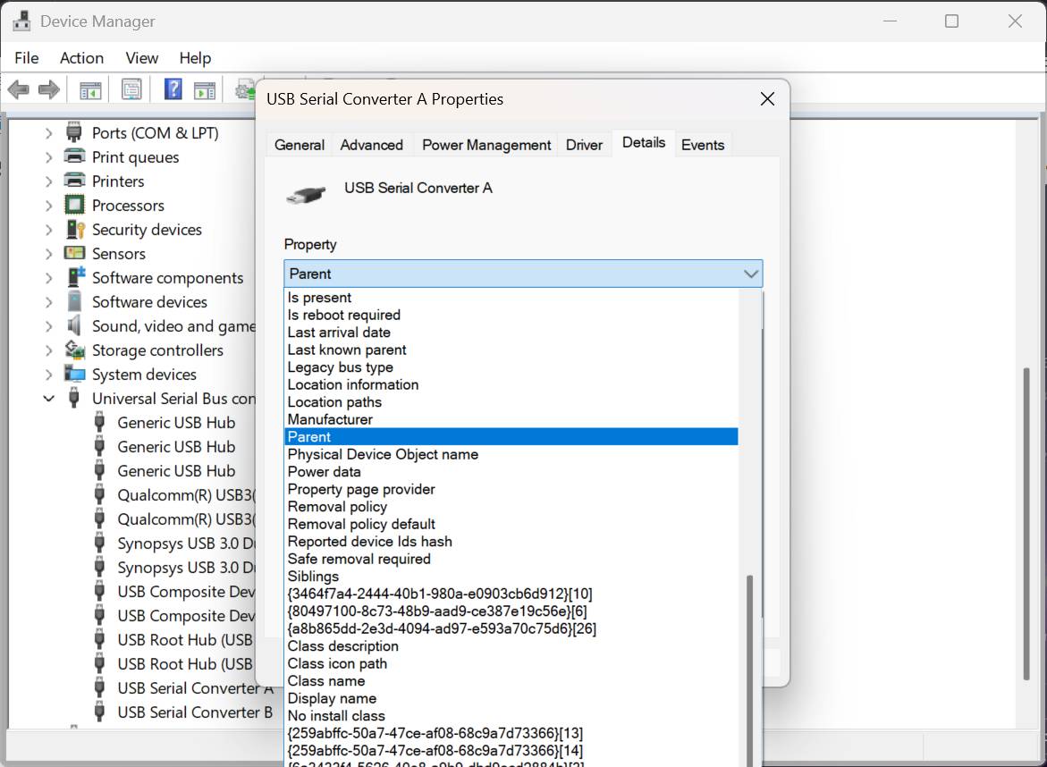
Task: Select 'Is present' in property list
Action: coord(511,297)
